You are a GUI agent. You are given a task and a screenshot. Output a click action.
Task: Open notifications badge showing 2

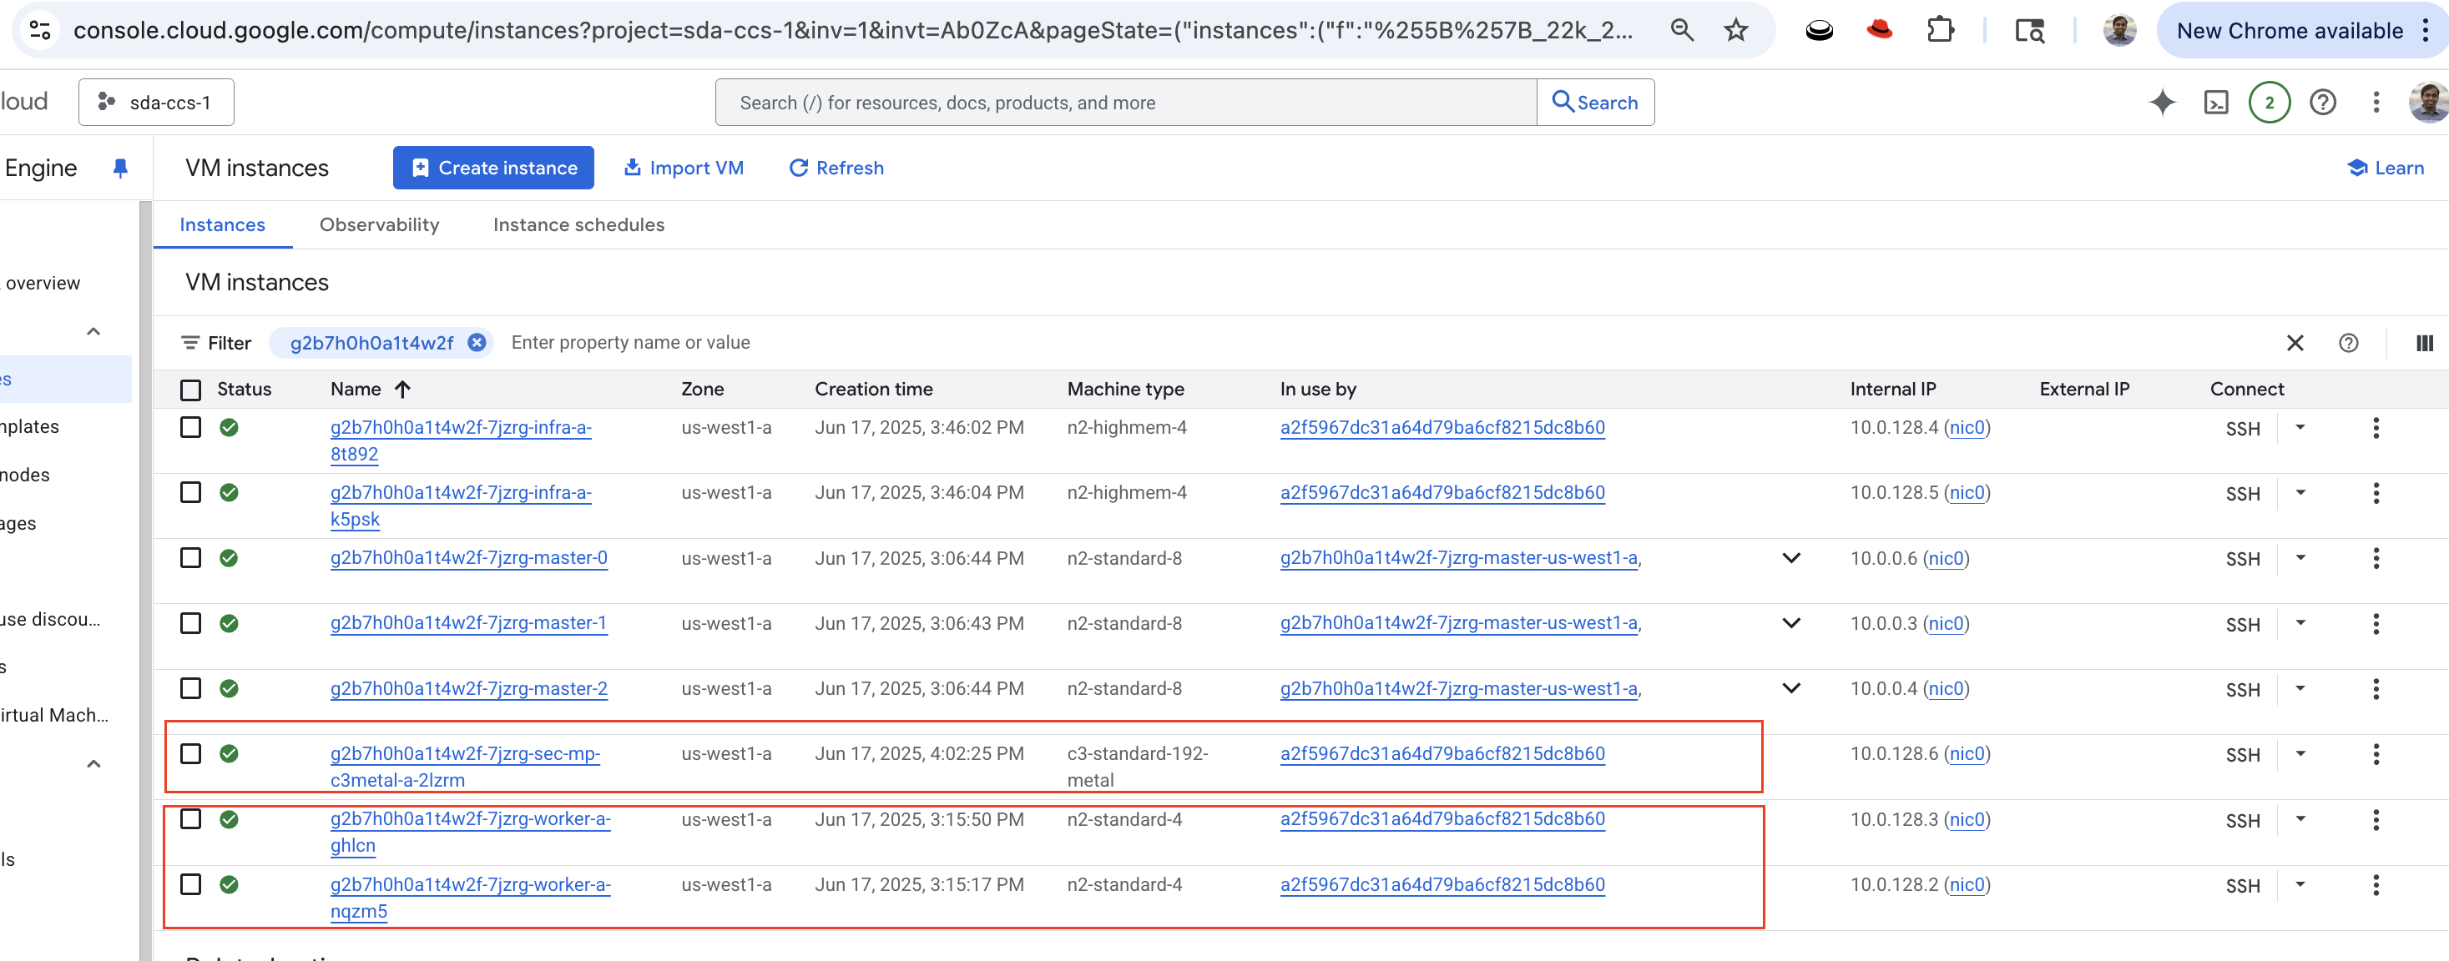pyautogui.click(x=2269, y=103)
